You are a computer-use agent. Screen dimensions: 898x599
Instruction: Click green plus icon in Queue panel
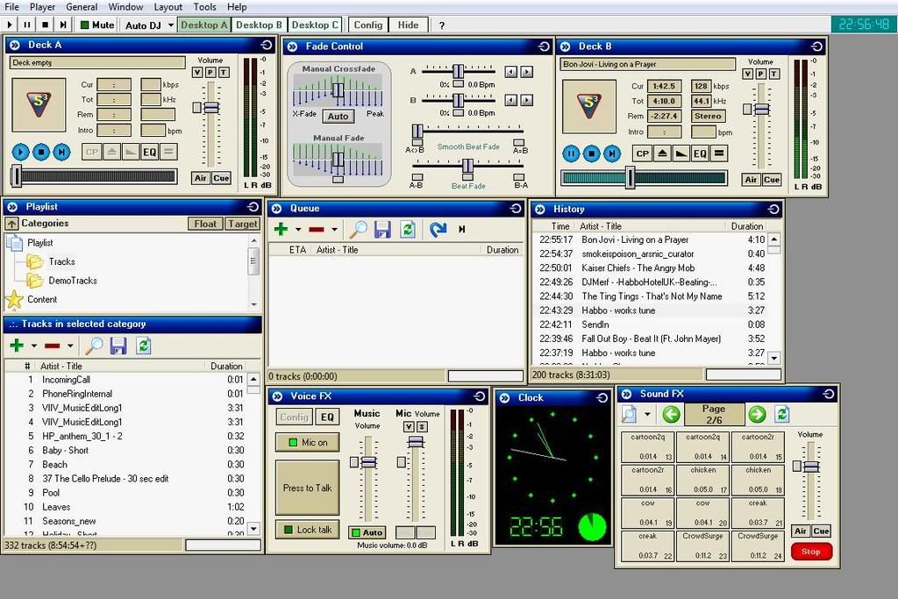(x=281, y=229)
